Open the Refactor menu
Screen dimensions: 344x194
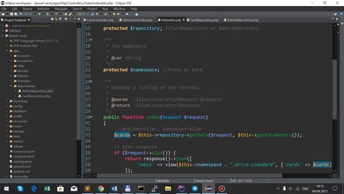click(44, 9)
